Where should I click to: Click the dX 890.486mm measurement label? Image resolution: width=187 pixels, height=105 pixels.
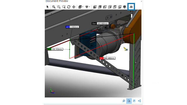107,58
